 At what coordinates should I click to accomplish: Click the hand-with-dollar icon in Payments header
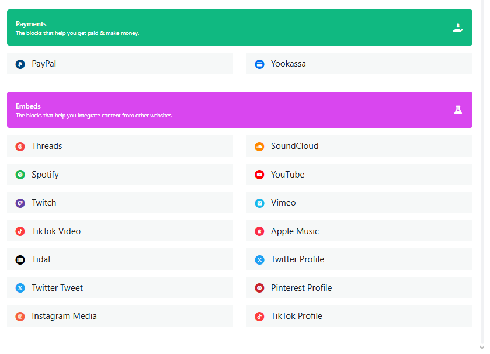point(458,28)
